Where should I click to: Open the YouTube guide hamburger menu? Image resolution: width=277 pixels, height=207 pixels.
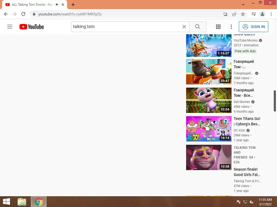point(10,27)
